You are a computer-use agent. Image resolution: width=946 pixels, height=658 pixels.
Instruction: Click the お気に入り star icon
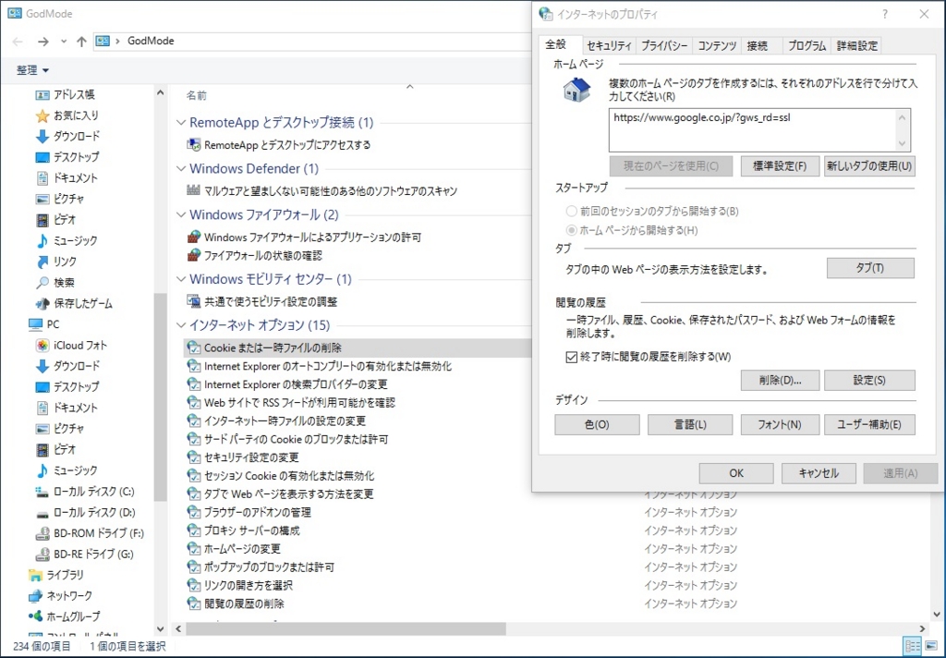(x=42, y=116)
